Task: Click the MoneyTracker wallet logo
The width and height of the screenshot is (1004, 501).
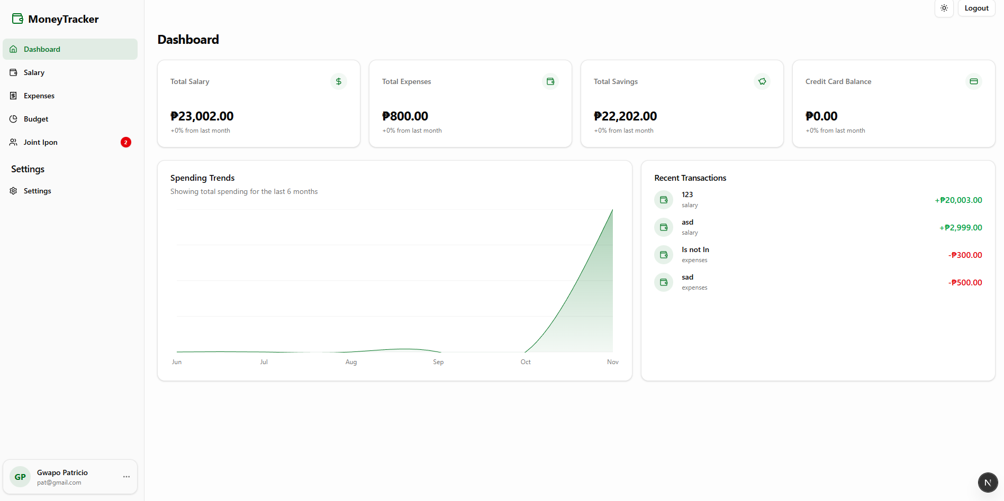Action: click(x=17, y=18)
